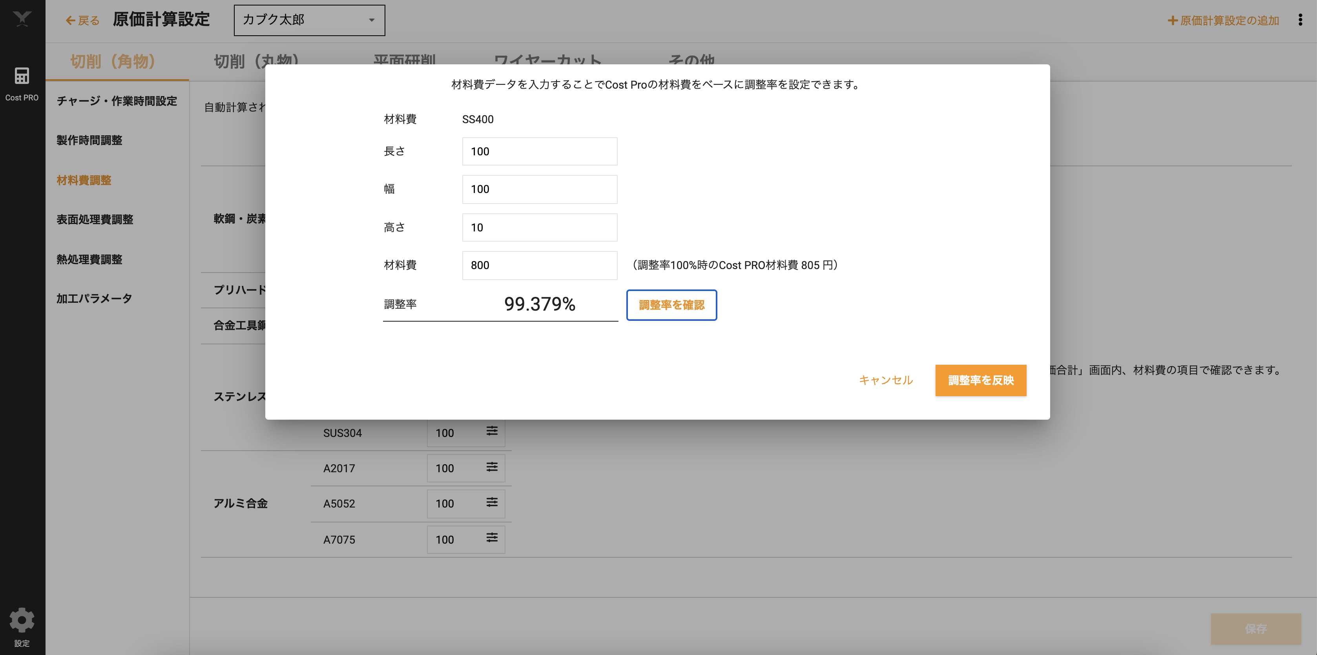The image size is (1317, 655).
Task: Switch to the 切削（角物）tab
Action: click(x=113, y=61)
